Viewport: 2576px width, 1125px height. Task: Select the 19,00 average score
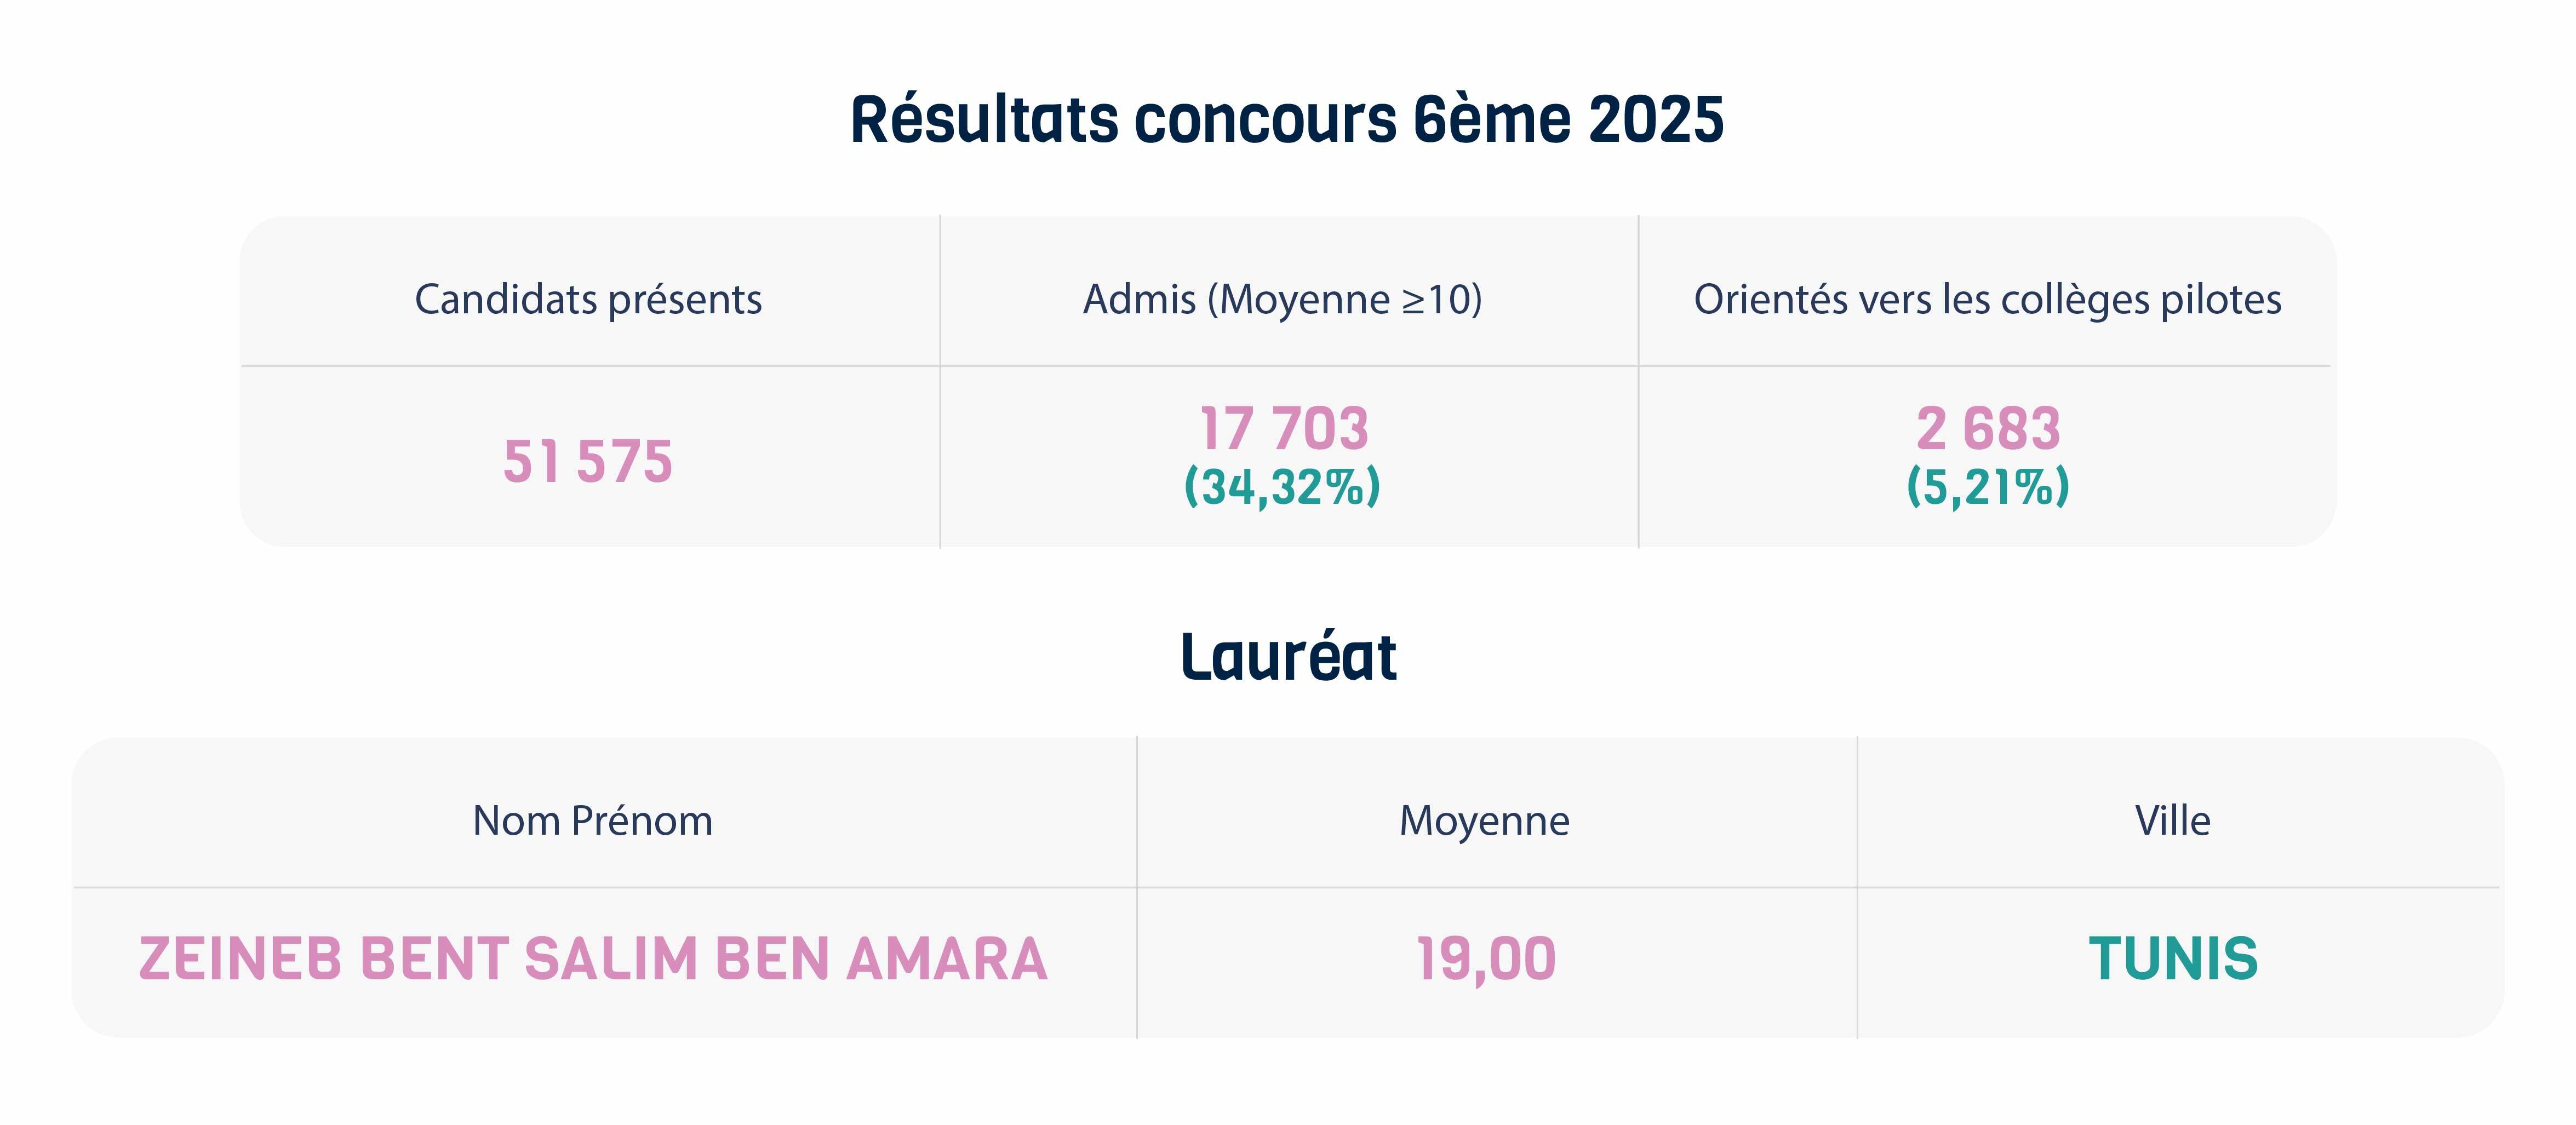pos(1486,960)
